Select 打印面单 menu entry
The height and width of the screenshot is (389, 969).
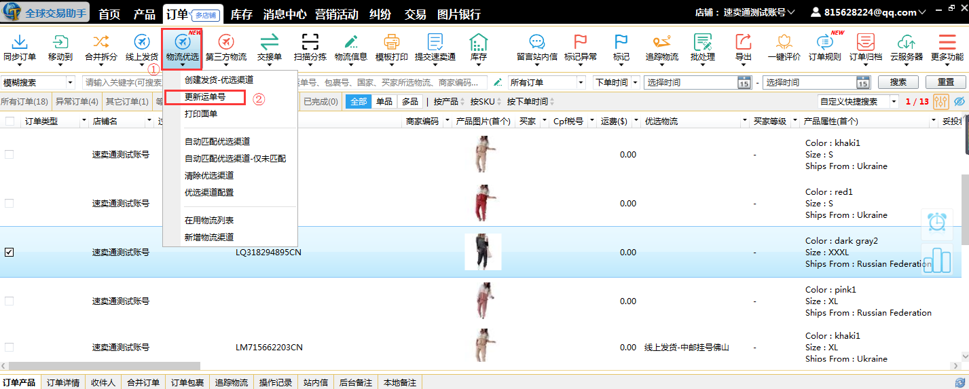(201, 114)
